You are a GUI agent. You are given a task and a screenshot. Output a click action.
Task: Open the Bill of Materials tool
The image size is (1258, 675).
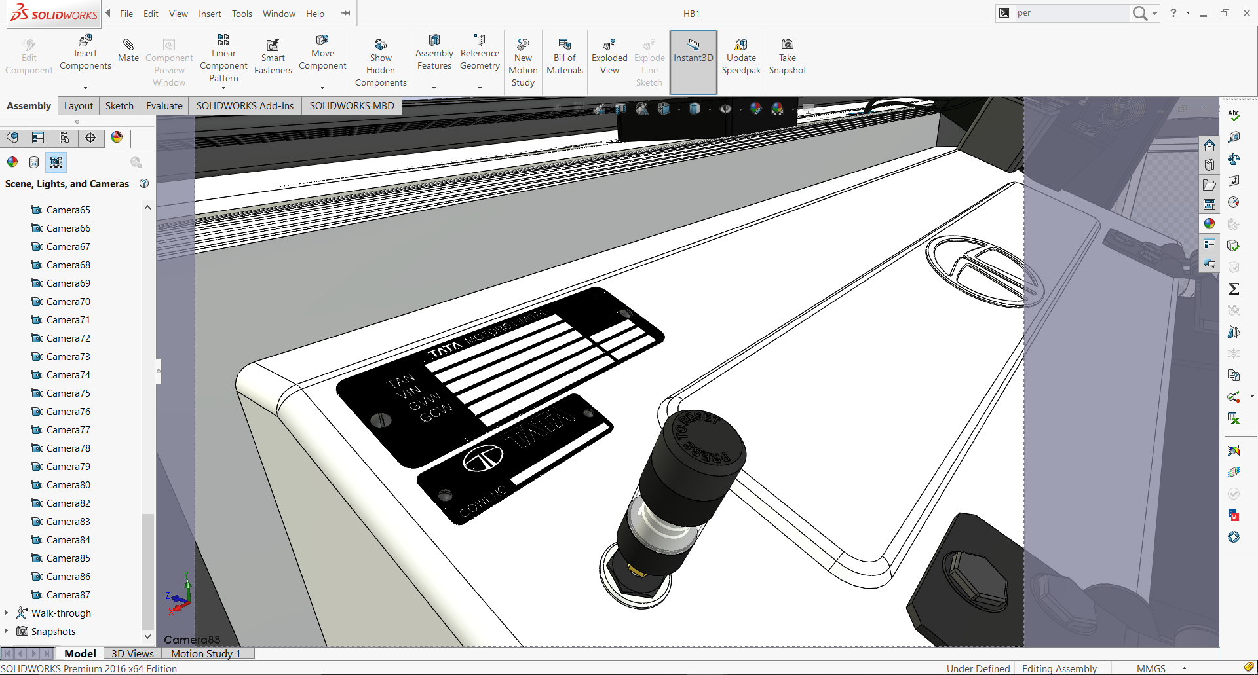click(564, 56)
